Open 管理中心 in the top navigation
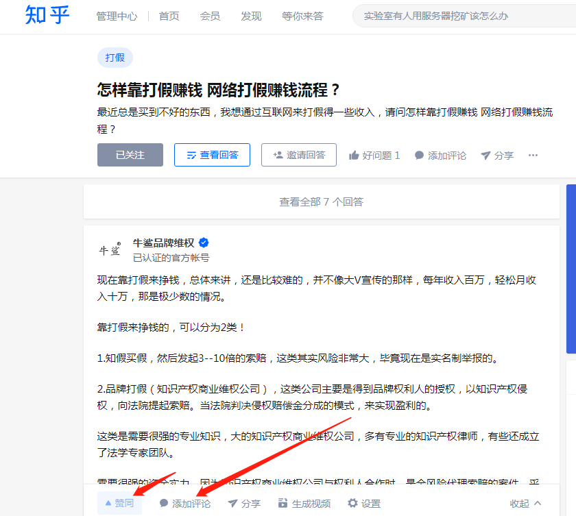The width and height of the screenshot is (576, 516). (117, 16)
